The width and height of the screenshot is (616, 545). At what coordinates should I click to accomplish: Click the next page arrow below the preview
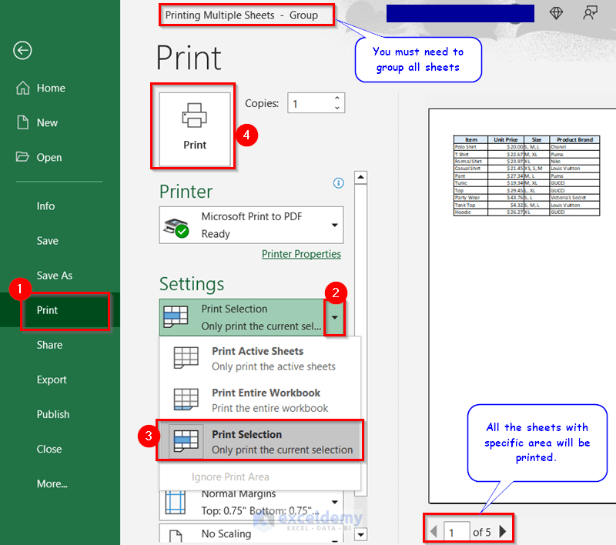pyautogui.click(x=501, y=530)
